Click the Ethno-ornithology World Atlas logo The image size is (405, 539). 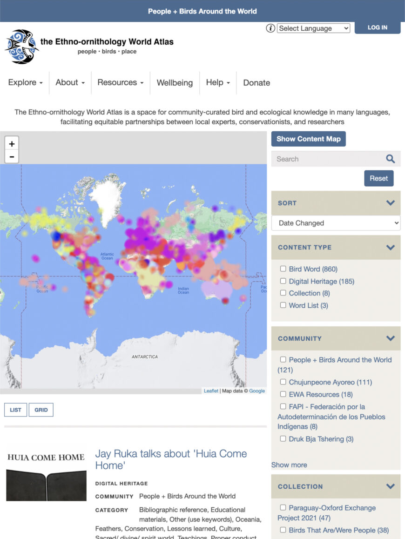tap(21, 47)
